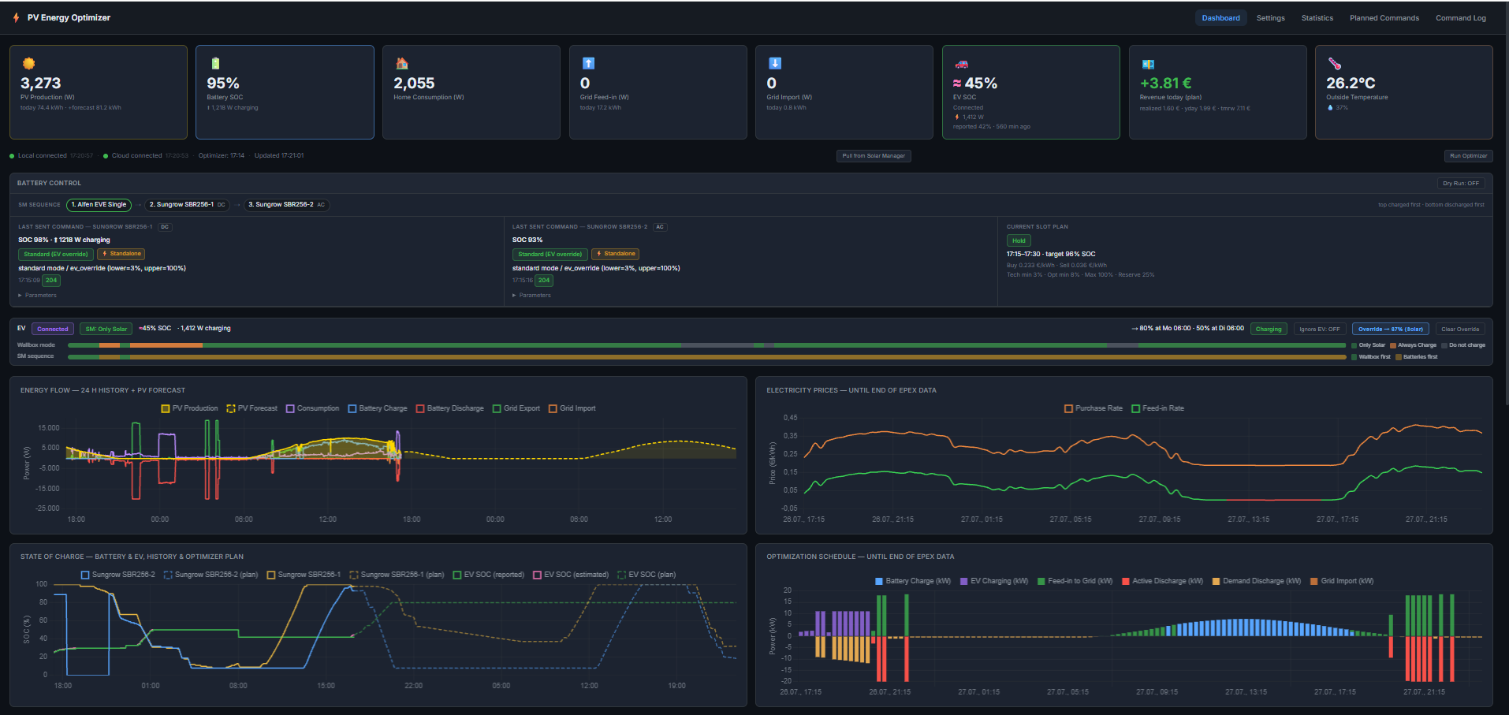This screenshot has height=715, width=1509.
Task: Click the down-arrow Grid Import icon
Action: (x=775, y=63)
